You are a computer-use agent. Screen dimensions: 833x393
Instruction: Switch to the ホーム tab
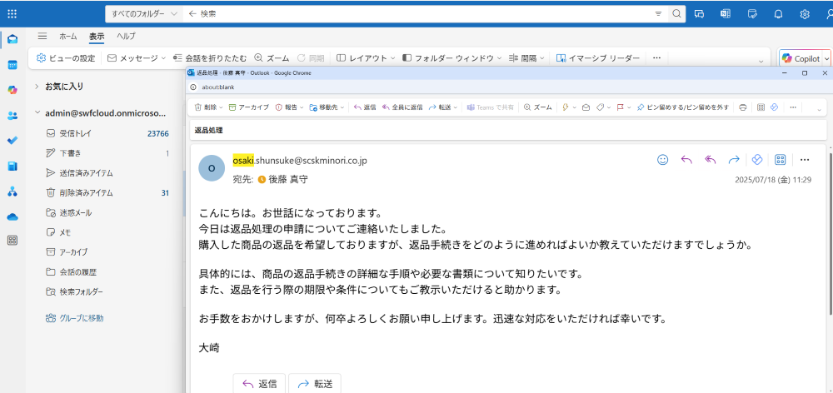pos(67,37)
